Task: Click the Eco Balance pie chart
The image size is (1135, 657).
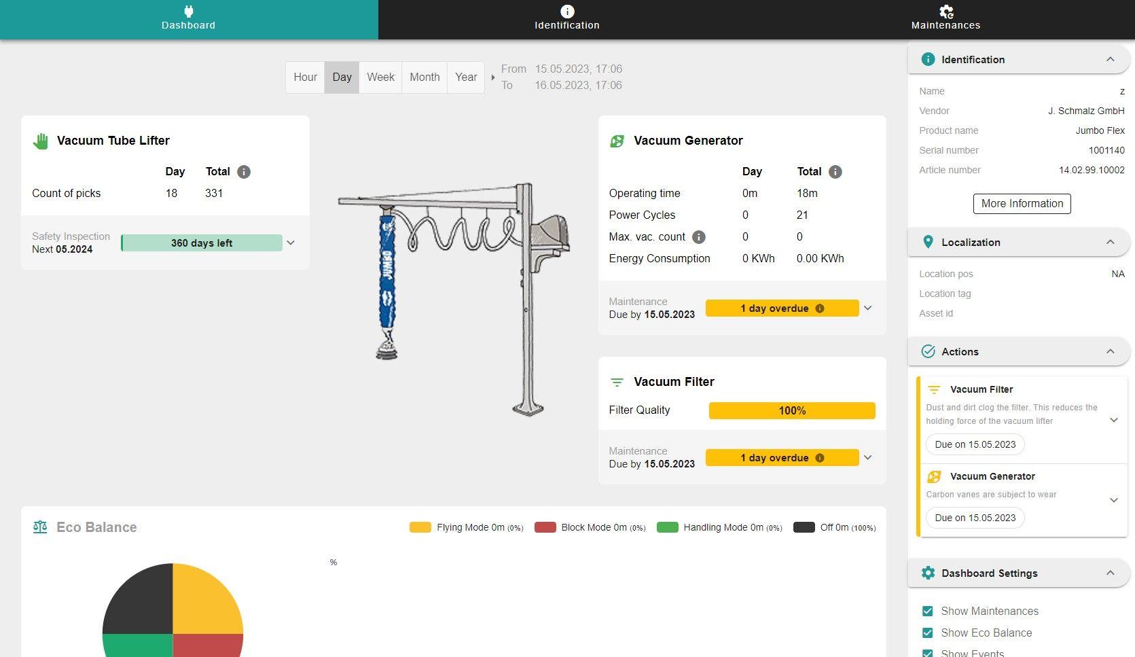Action: click(173, 610)
